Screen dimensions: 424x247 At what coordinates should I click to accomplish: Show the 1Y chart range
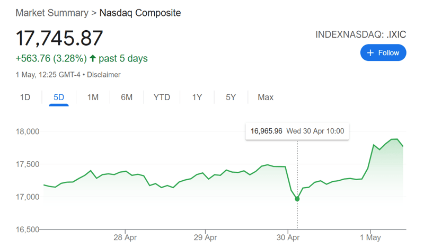197,97
